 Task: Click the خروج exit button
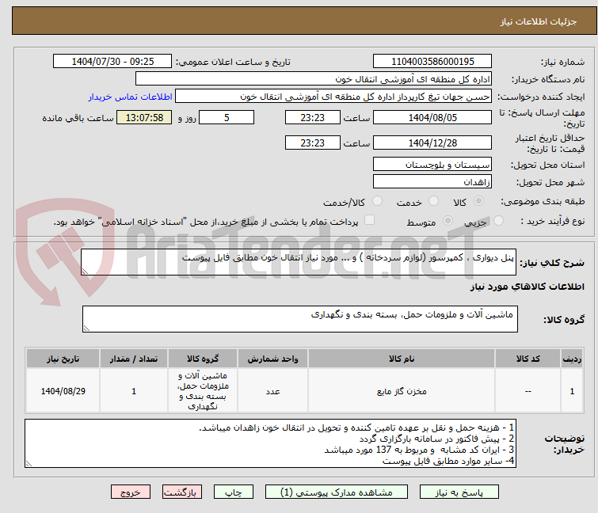pyautogui.click(x=131, y=492)
